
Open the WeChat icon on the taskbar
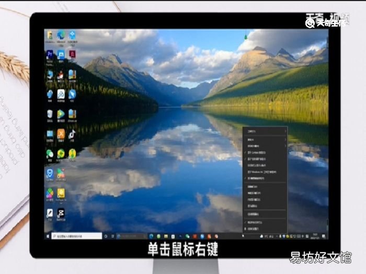point(187,236)
